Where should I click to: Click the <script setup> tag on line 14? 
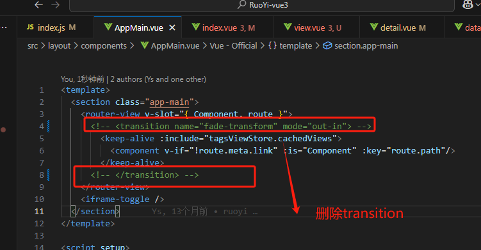point(95,247)
